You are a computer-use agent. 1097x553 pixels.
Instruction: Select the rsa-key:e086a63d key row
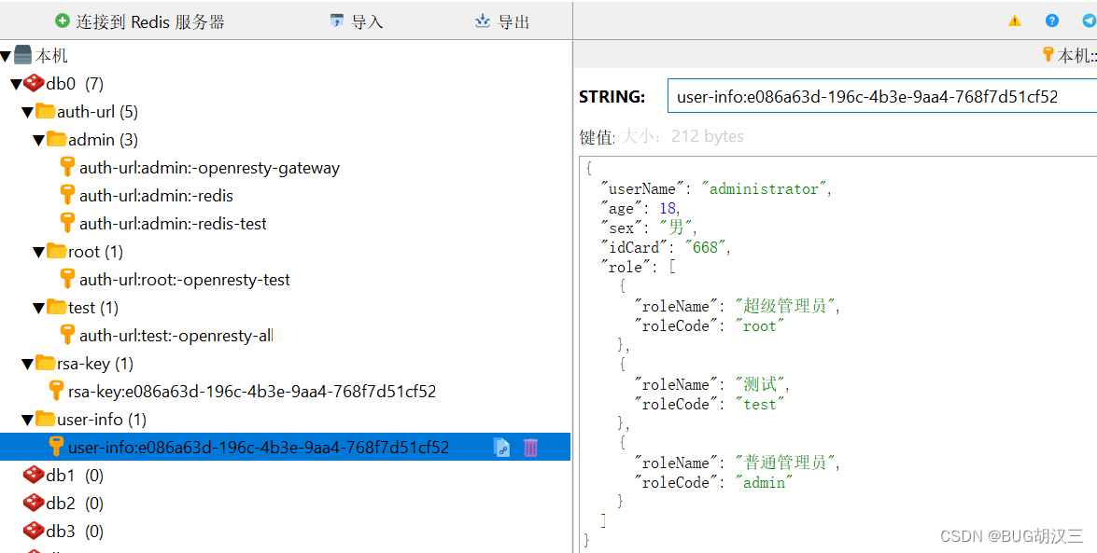[x=252, y=392]
